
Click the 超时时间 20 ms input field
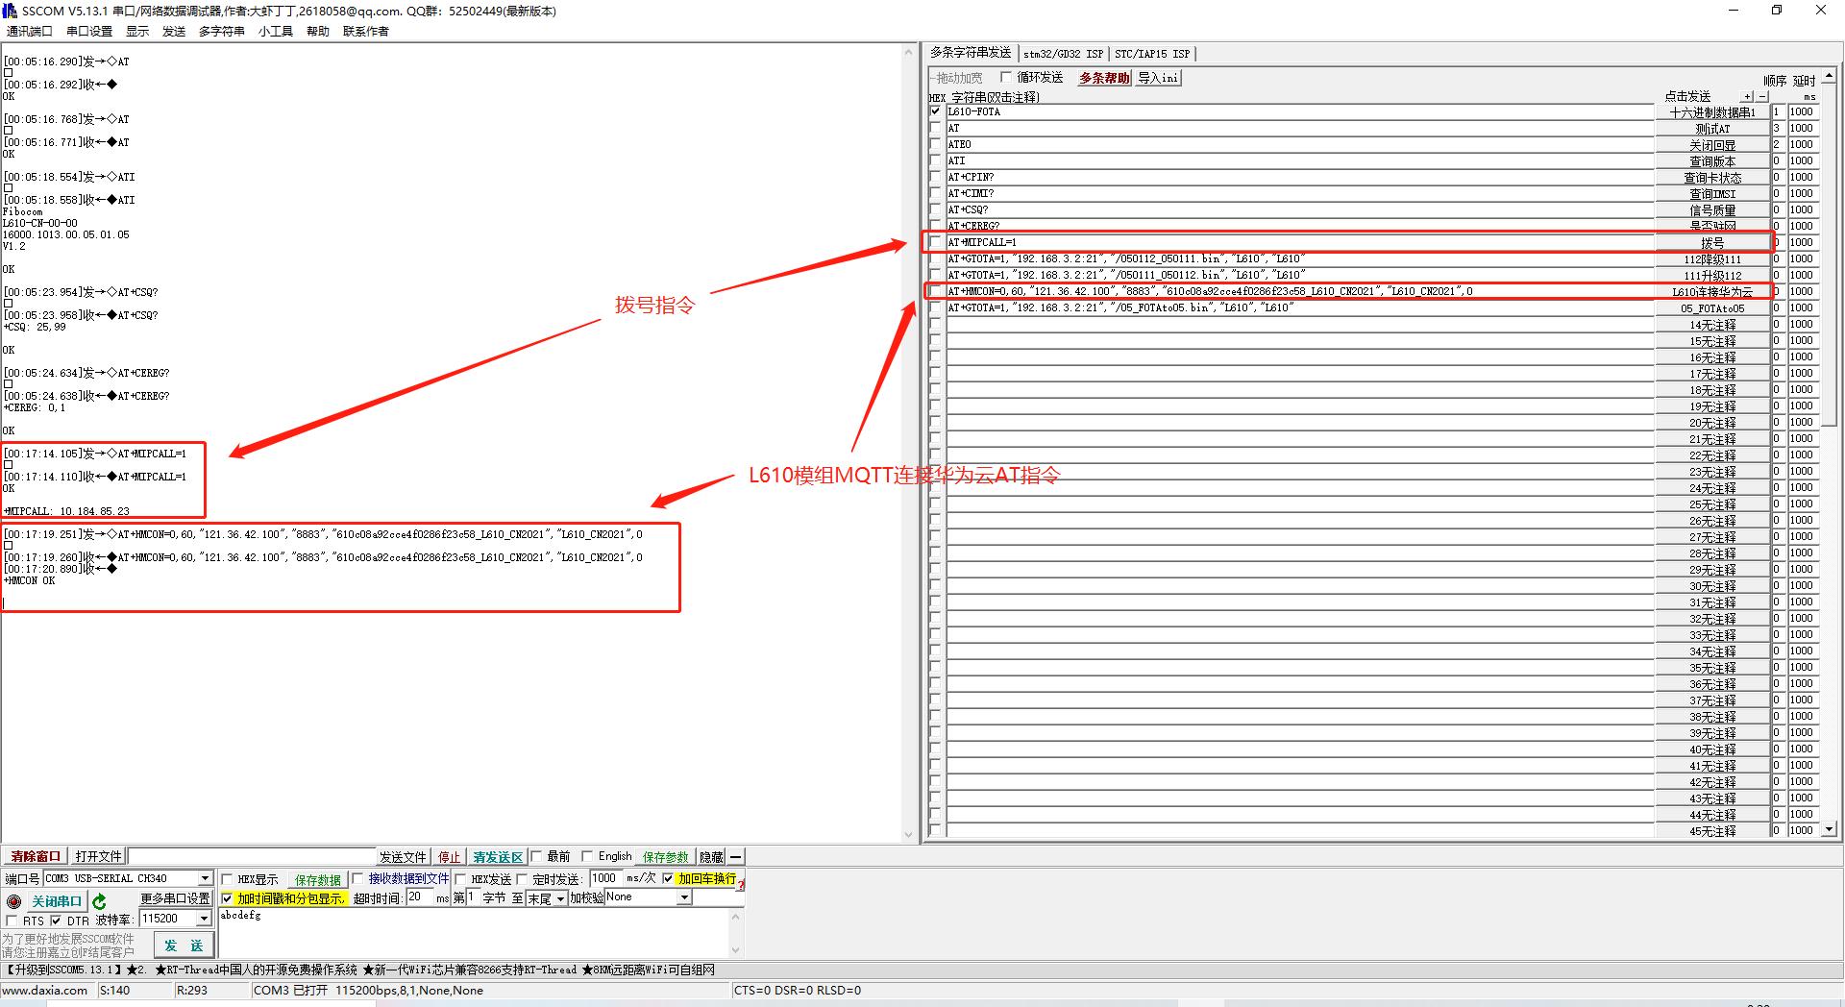[x=420, y=897]
